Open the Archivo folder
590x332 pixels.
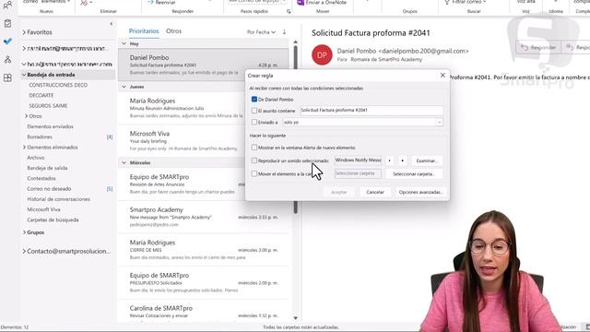[36, 158]
